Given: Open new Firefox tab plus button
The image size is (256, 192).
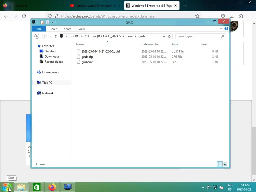Looking at the screenshot, I should pos(185,6).
